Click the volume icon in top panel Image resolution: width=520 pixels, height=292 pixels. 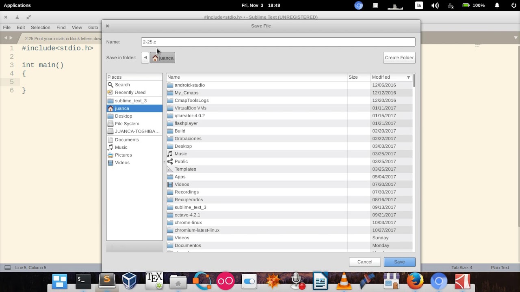tap(435, 5)
